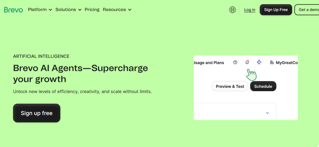
Task: Click the product preview image
Action: click(x=245, y=88)
